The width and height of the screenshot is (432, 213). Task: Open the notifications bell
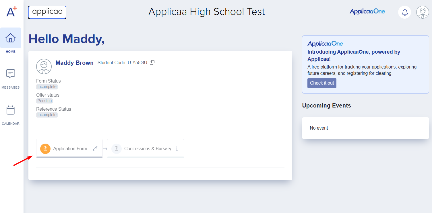405,12
